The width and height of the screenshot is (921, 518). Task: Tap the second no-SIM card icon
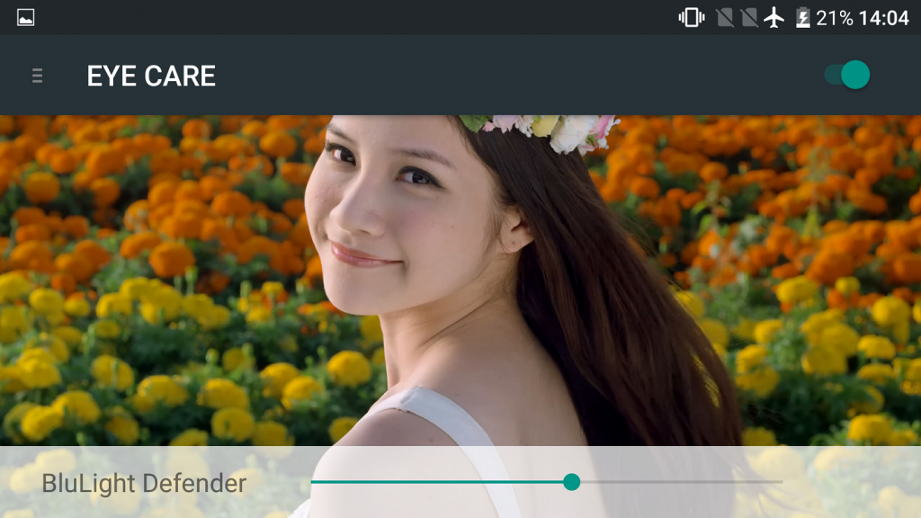pos(749,18)
